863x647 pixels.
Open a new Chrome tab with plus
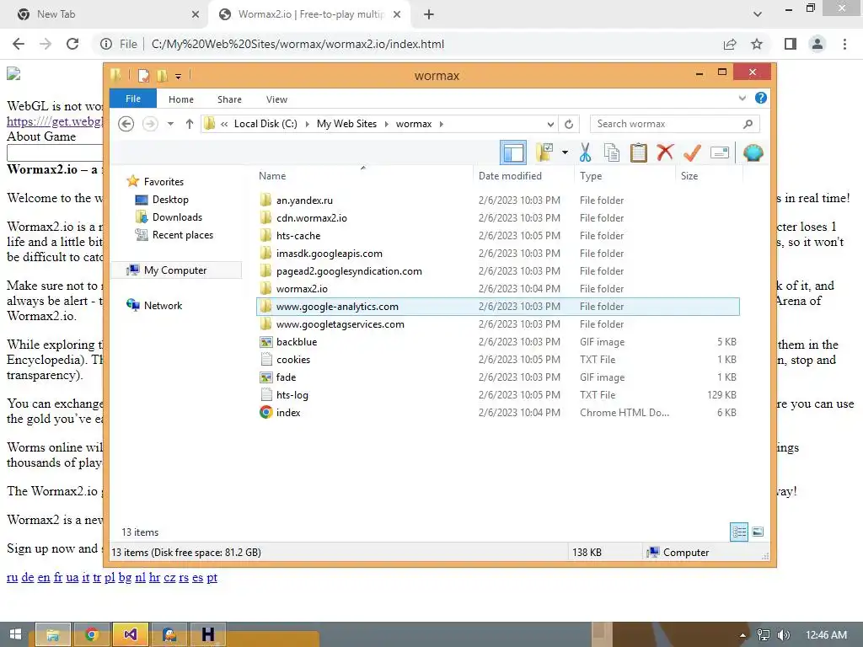click(429, 14)
